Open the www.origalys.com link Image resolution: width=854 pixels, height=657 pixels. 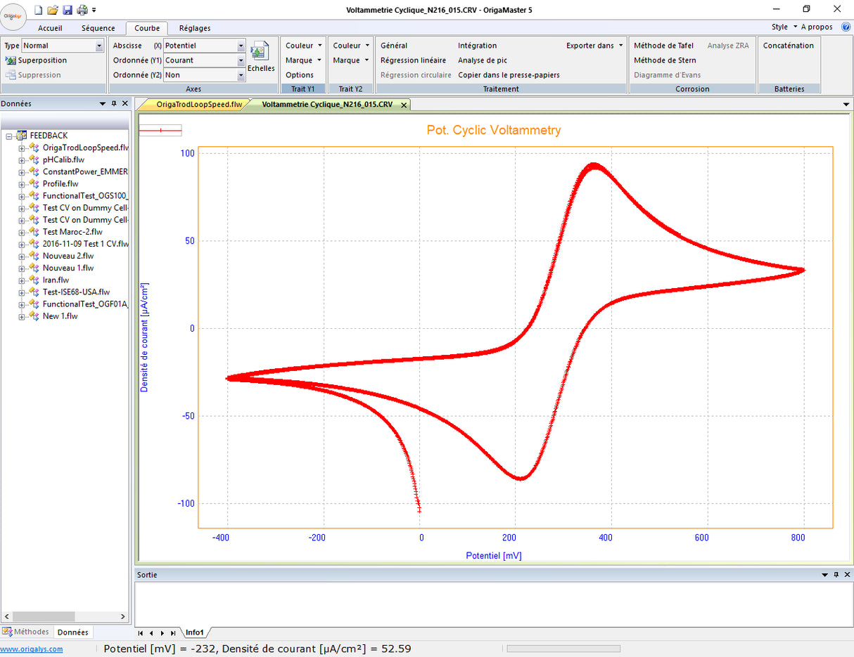pyautogui.click(x=31, y=649)
